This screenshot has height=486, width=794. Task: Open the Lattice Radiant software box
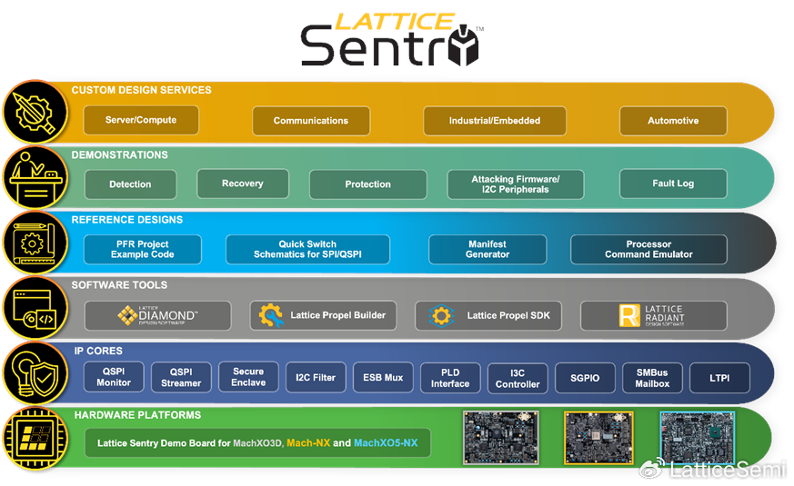coord(653,315)
